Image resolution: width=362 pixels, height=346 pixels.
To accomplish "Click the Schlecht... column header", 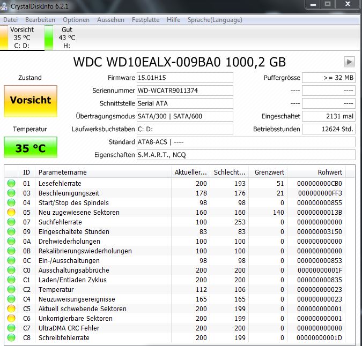I will tap(229, 172).
